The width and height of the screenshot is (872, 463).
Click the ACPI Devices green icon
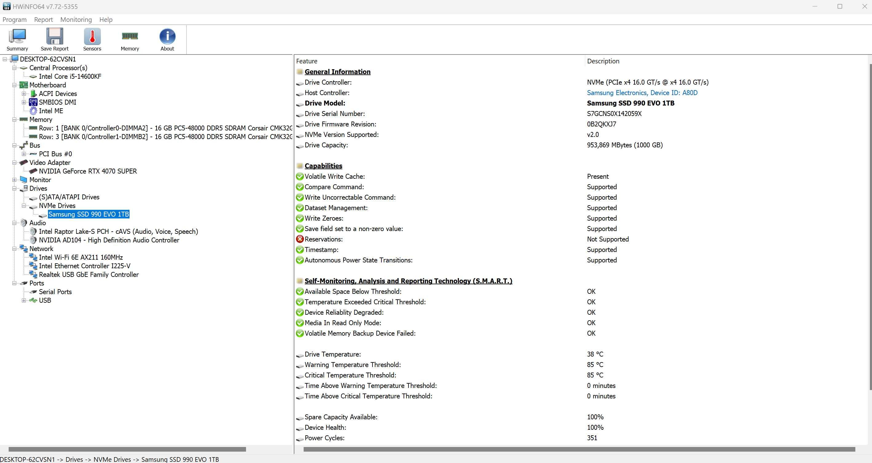pyautogui.click(x=33, y=94)
